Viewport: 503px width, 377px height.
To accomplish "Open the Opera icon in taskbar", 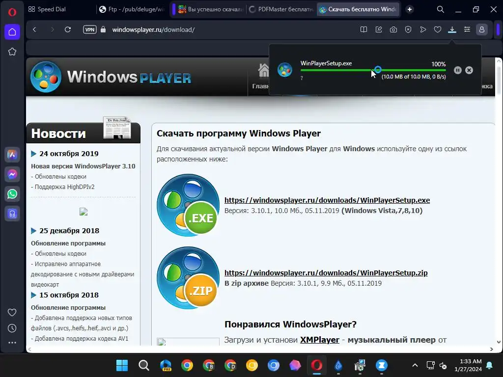I will coord(317,365).
